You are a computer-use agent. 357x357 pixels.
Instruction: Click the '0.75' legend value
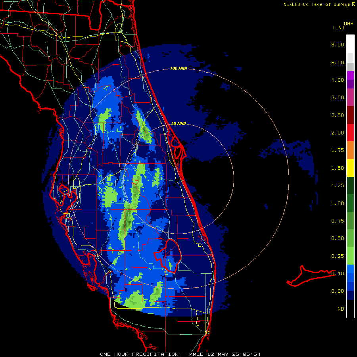[338, 221]
